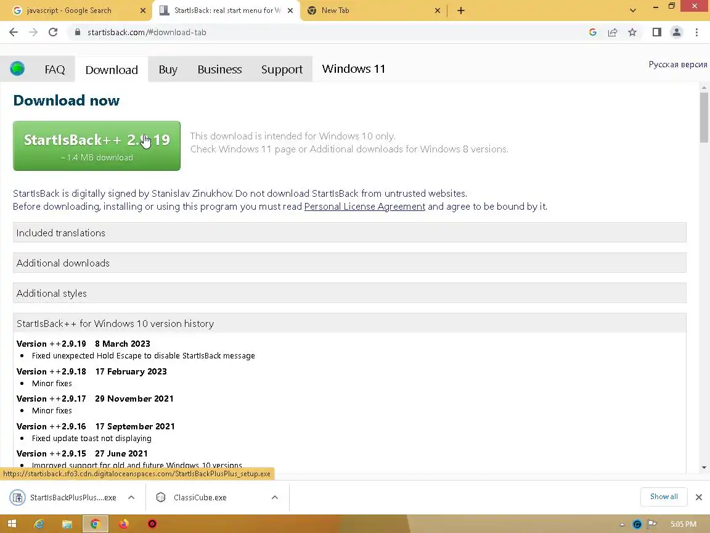Click the StartIsBack++ 2.9.19 download button
The width and height of the screenshot is (710, 533).
coord(96,146)
